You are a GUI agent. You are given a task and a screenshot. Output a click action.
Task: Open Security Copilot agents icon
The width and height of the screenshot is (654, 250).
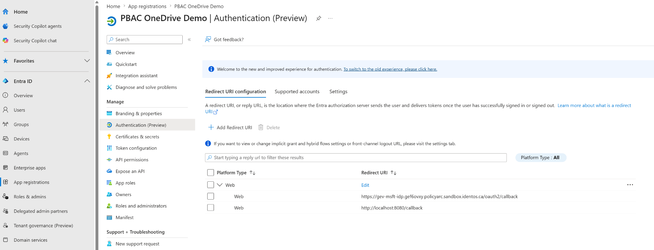click(5, 26)
